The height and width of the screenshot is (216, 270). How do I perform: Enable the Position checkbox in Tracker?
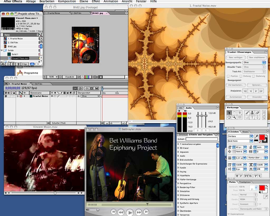click(x=228, y=76)
